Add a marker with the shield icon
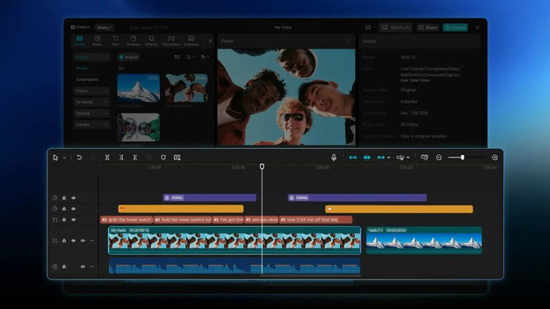 (x=163, y=157)
